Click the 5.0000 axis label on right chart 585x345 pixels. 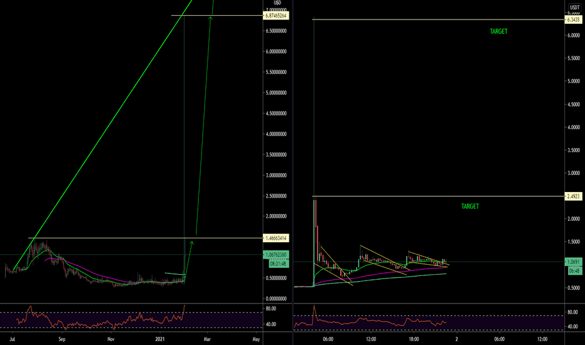574,81
